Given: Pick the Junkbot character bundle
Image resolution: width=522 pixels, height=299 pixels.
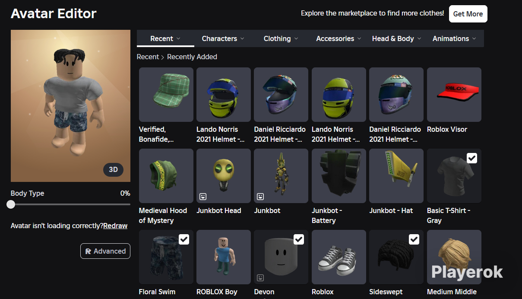Looking at the screenshot, I should point(281,176).
